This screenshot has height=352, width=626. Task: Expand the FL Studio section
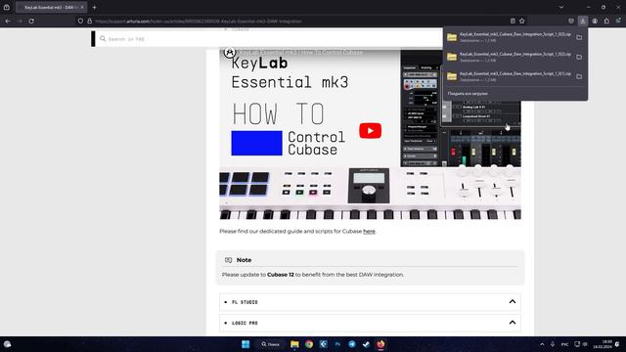pyautogui.click(x=370, y=302)
